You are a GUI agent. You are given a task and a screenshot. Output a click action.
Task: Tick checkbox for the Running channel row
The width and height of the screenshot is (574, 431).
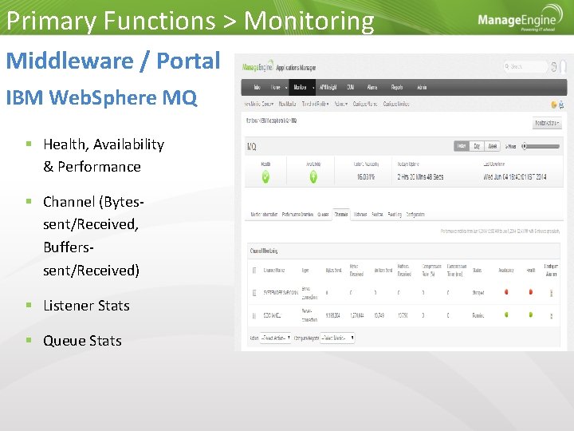coord(254,315)
